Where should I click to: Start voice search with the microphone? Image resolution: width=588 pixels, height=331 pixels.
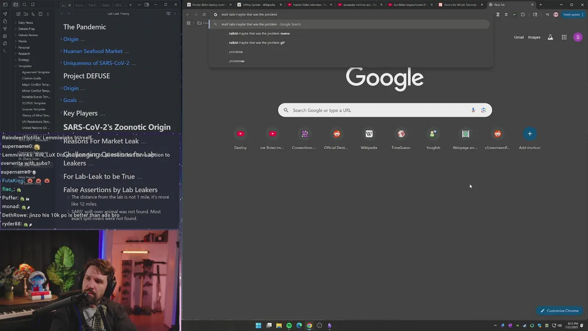click(473, 110)
